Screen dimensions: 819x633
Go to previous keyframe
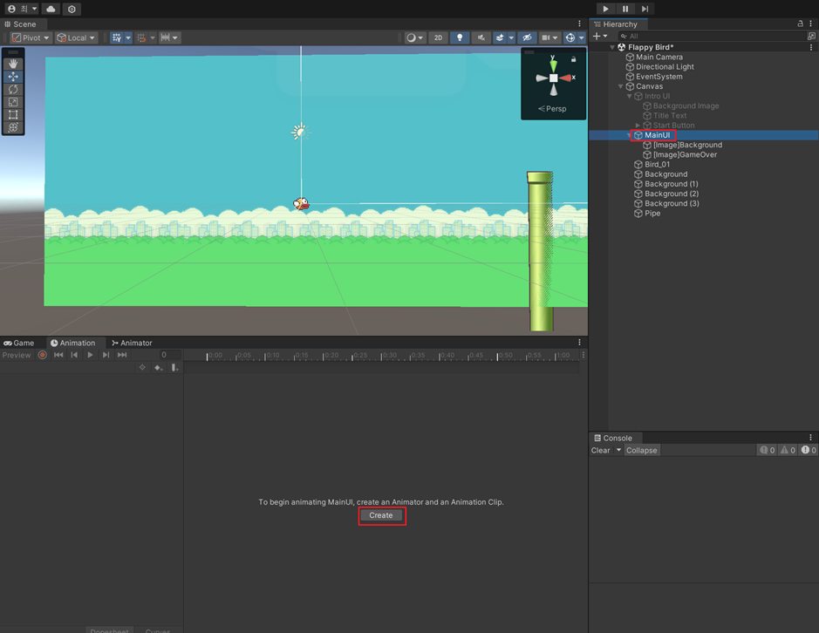pos(74,355)
